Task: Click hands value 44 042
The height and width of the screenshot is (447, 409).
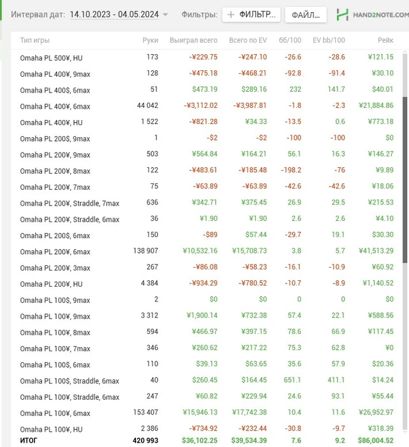Action: click(x=147, y=105)
